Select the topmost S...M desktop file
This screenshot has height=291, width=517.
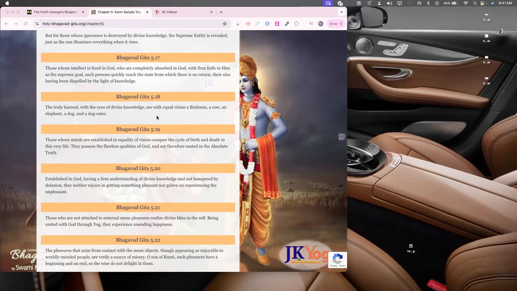tap(486, 17)
